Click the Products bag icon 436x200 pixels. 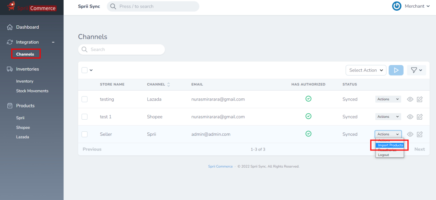click(x=10, y=106)
